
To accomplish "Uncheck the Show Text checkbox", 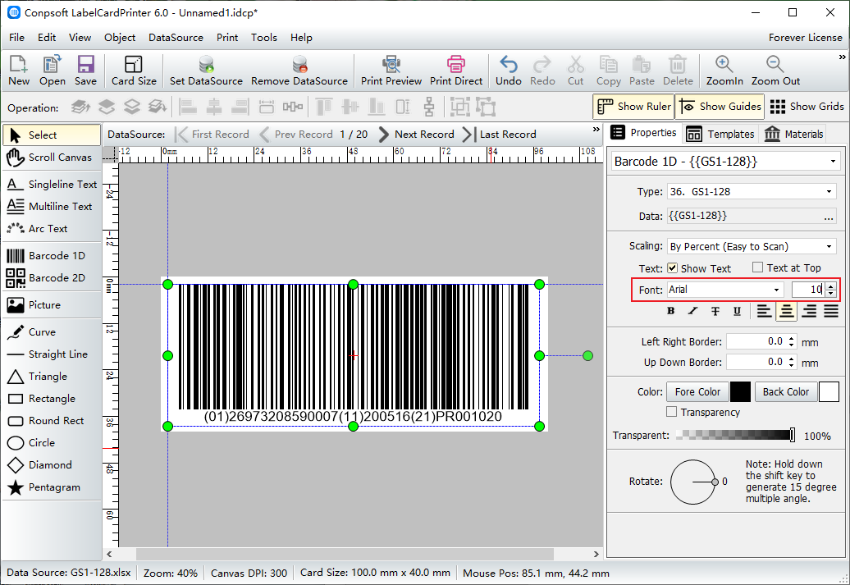I will click(x=672, y=267).
